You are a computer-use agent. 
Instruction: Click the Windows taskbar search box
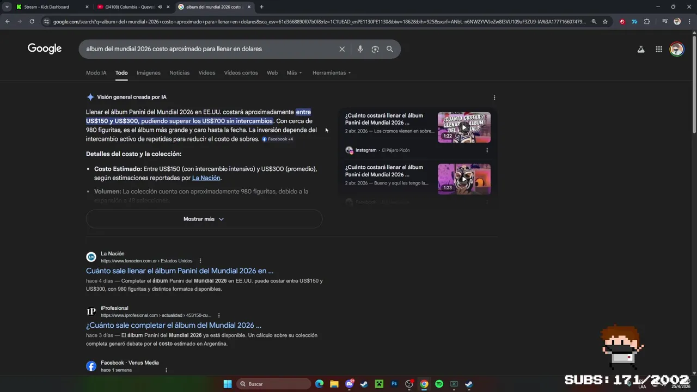tap(274, 384)
